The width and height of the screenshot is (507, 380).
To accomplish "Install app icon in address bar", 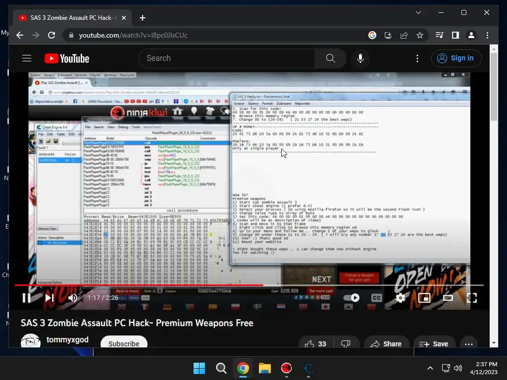I will tap(388, 35).
